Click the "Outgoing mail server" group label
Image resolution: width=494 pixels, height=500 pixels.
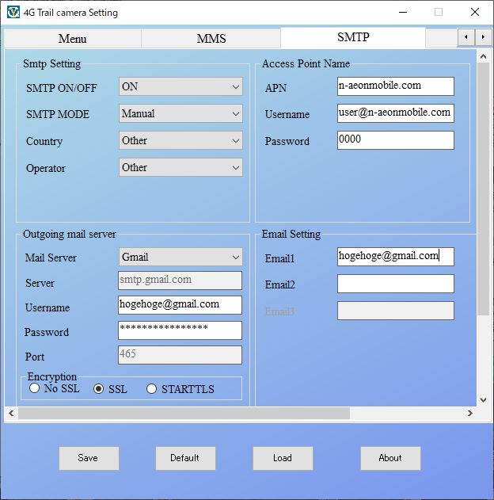click(x=70, y=235)
